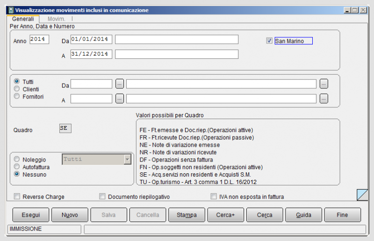Select the Noleggio radio option
The image size is (374, 241).
point(17,159)
